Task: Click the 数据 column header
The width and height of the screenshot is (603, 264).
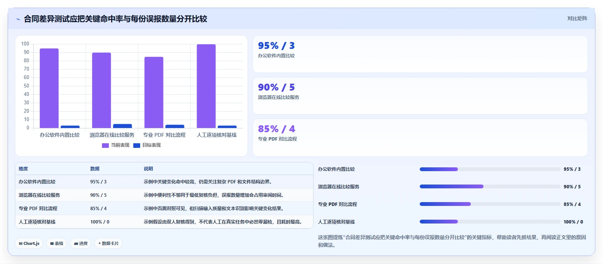Action: point(95,169)
